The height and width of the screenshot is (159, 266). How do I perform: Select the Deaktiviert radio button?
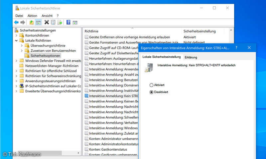point(152,92)
